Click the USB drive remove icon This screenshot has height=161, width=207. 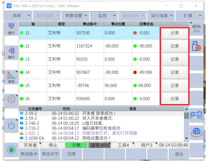click(x=196, y=46)
